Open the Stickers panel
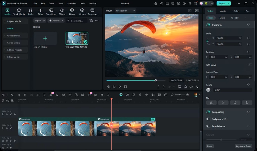The width and height of the screenshot is (257, 151). (x=82, y=11)
